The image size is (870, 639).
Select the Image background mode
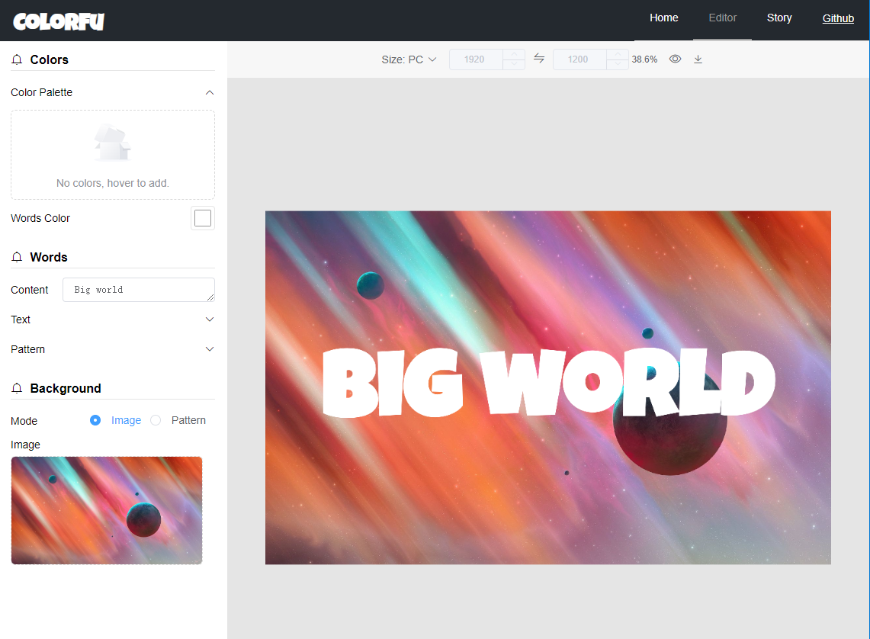click(x=116, y=420)
